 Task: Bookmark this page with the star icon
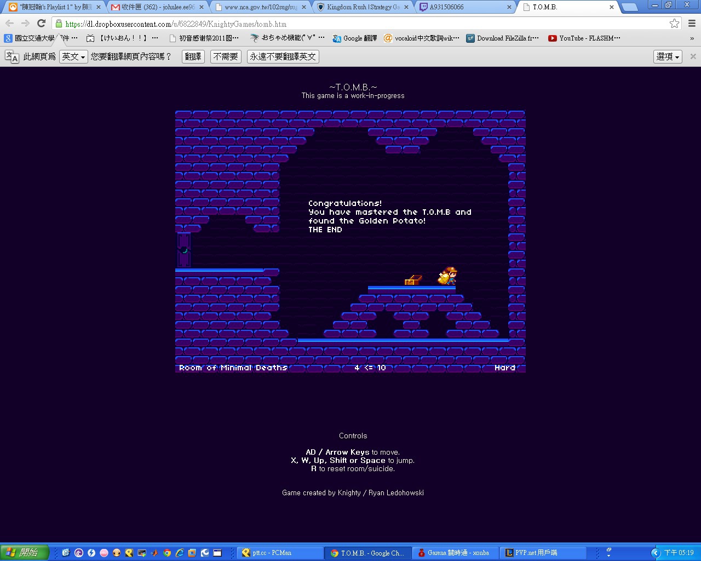(x=675, y=24)
